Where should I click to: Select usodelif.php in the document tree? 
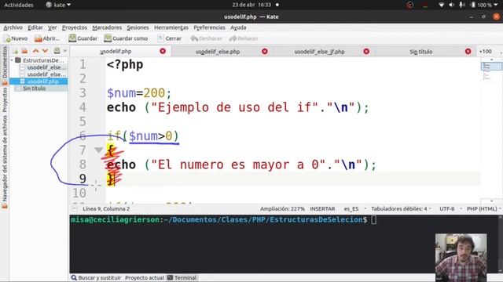point(39,81)
